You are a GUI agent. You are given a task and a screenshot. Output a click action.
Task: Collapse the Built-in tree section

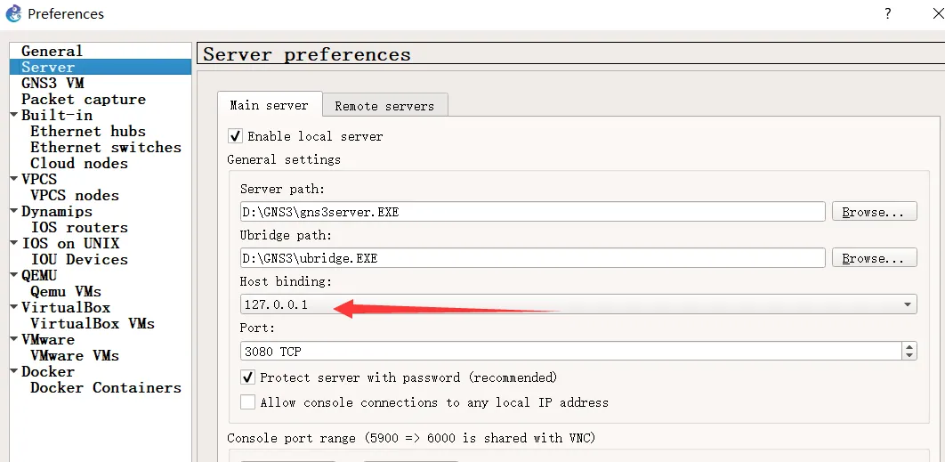pyautogui.click(x=14, y=115)
